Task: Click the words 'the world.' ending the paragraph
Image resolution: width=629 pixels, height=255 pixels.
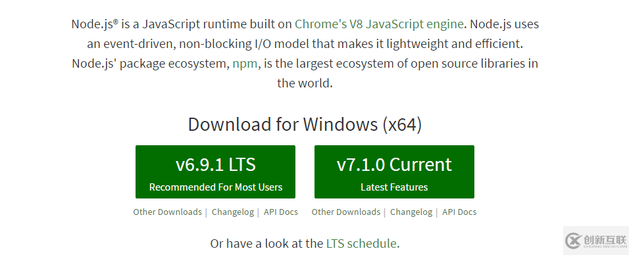Action: [305, 83]
